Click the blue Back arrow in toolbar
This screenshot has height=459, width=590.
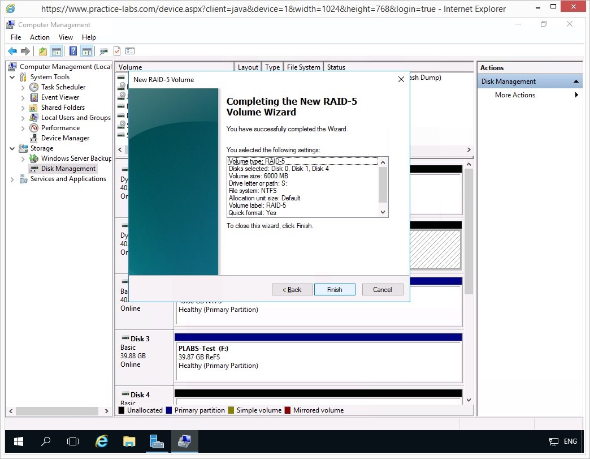[x=12, y=51]
